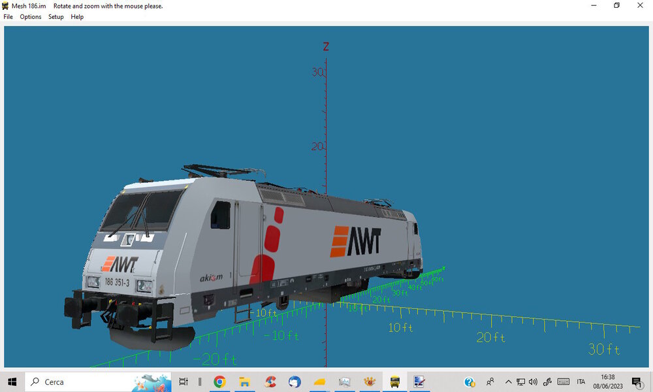Image resolution: width=653 pixels, height=392 pixels.
Task: Open the paint editor taskbar app
Action: coord(419,382)
